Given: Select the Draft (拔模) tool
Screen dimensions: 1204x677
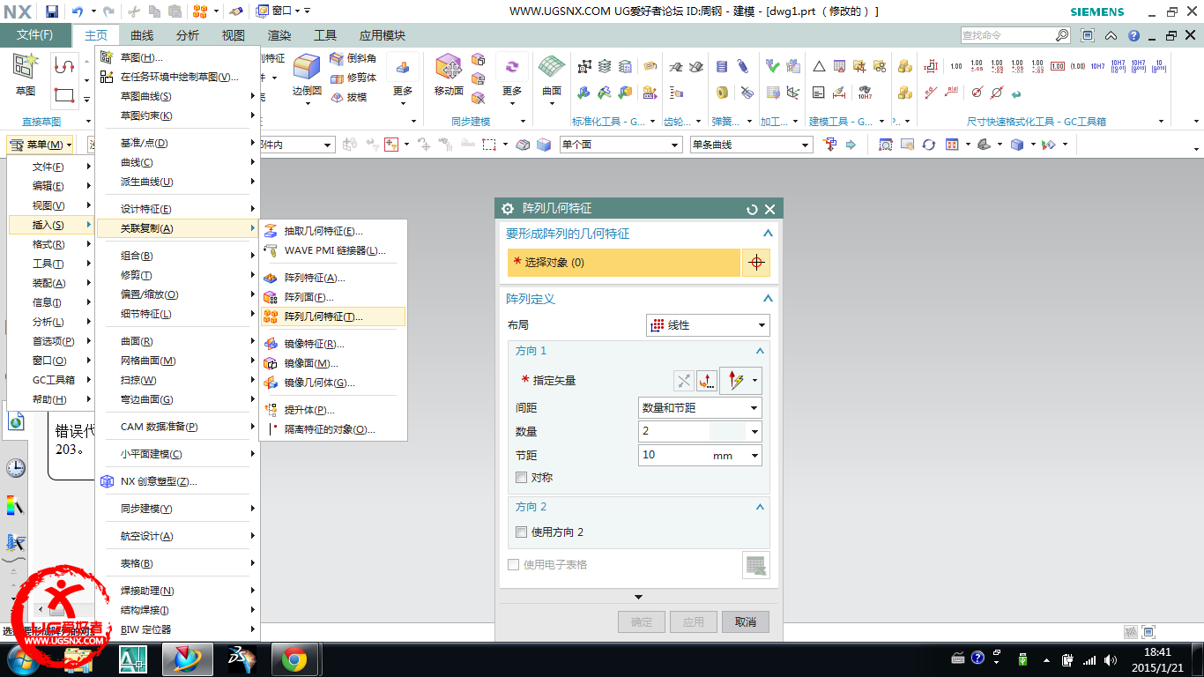Looking at the screenshot, I should [348, 97].
